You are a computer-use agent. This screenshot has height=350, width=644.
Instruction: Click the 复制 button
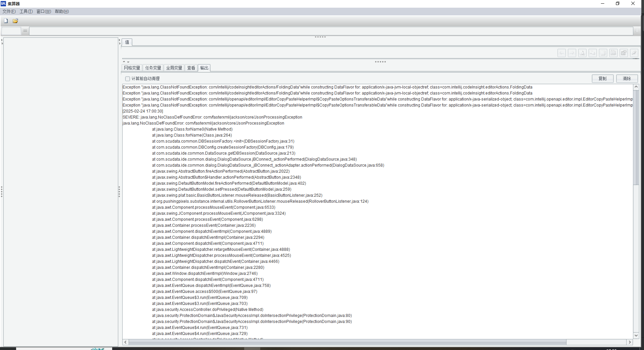pyautogui.click(x=603, y=78)
